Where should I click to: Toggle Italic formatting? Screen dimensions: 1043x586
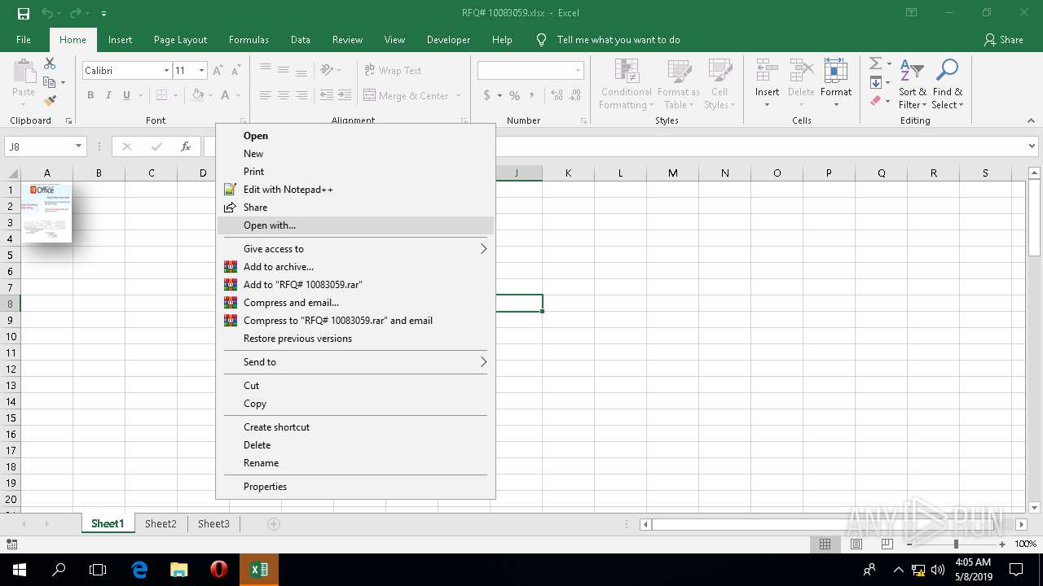[108, 95]
